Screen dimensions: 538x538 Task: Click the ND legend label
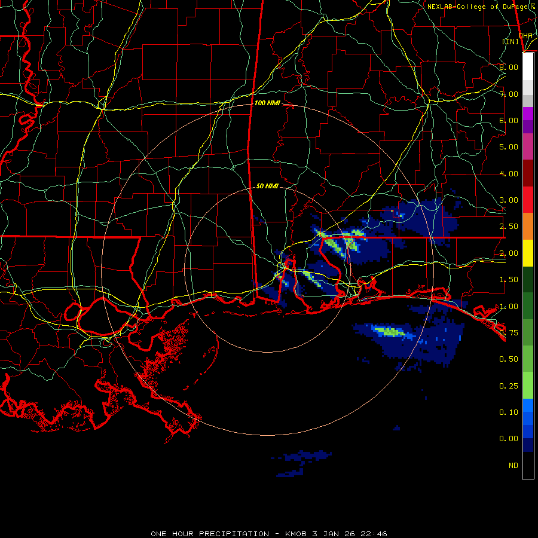pos(513,466)
